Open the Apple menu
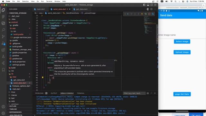The height and width of the screenshot is (116, 206). [x=3, y=1]
